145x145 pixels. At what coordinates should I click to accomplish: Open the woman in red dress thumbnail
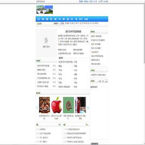click(81, 105)
